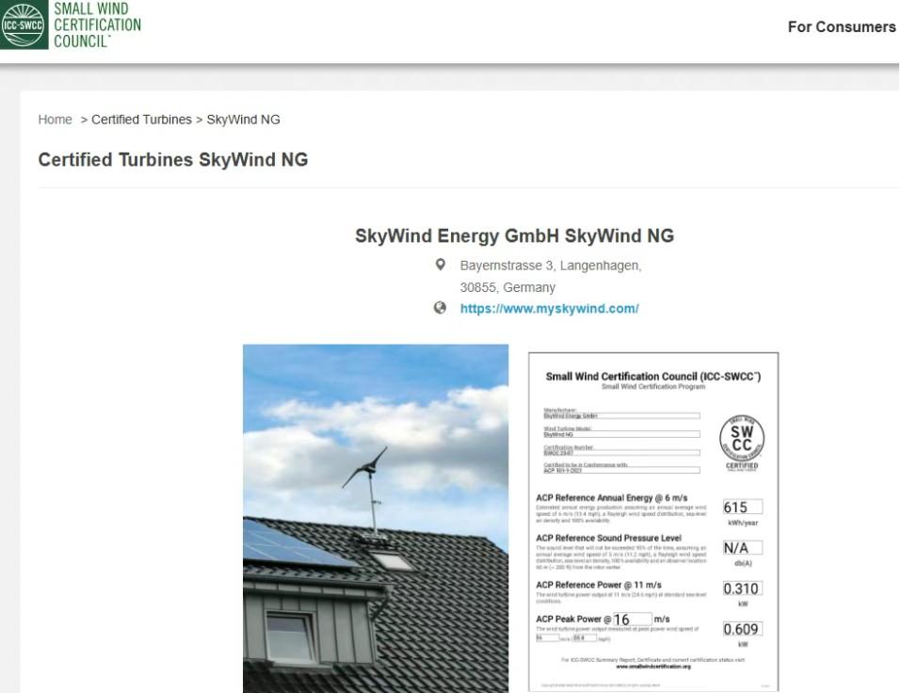Screen dimensions: 902x693
Task: Click the ICC-SWCC globe logo icon
Action: 24,25
